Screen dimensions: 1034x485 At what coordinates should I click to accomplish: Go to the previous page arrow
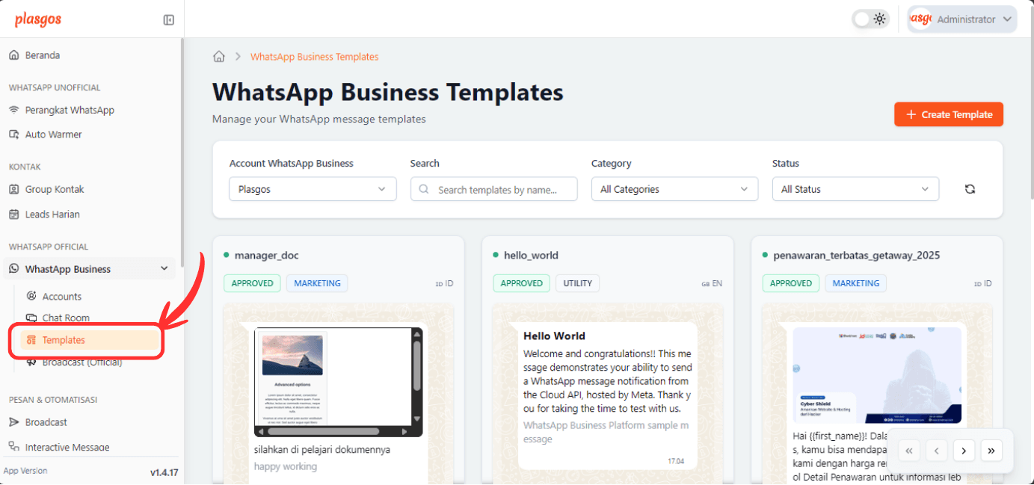(x=936, y=451)
